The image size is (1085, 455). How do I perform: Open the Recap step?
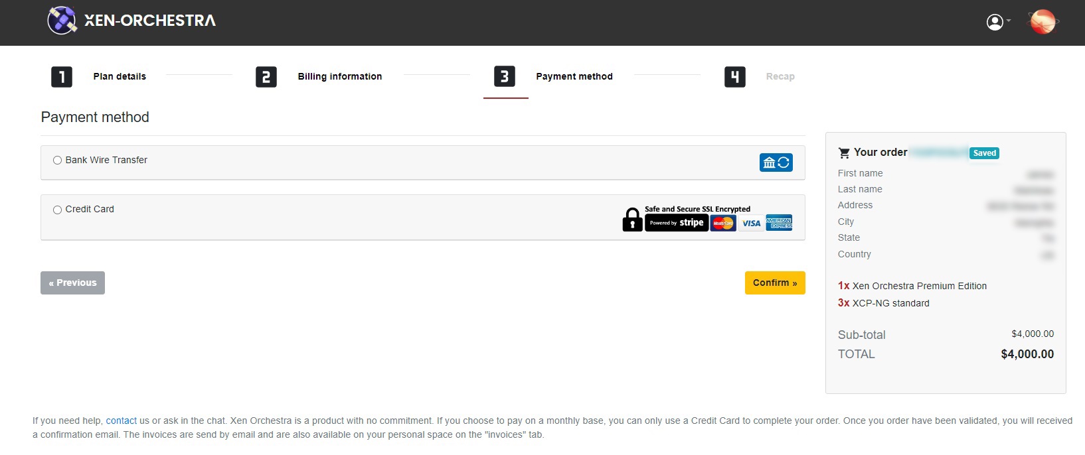(780, 76)
